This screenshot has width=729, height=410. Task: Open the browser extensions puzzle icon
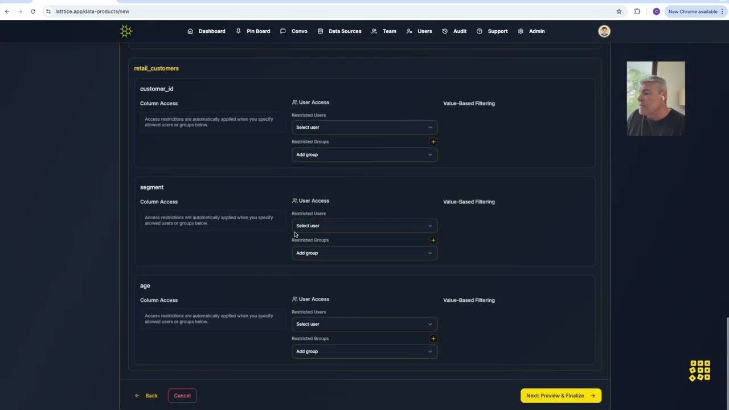coord(637,11)
